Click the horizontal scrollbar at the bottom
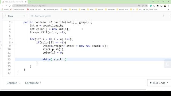The image size is (171, 96). pos(73,90)
